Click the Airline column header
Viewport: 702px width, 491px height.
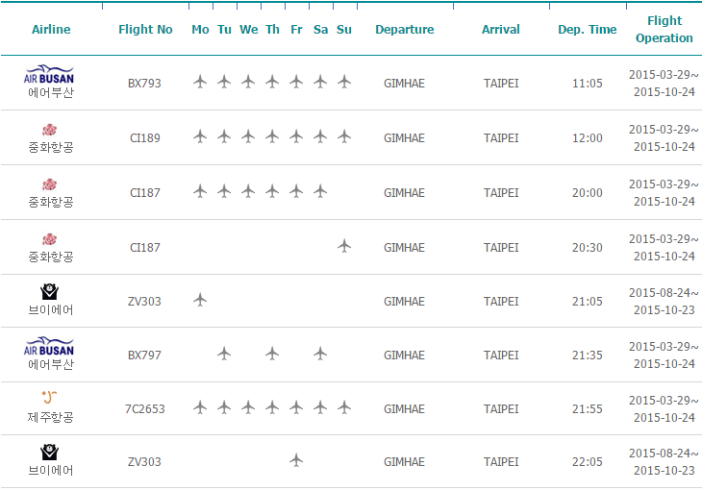(x=51, y=30)
